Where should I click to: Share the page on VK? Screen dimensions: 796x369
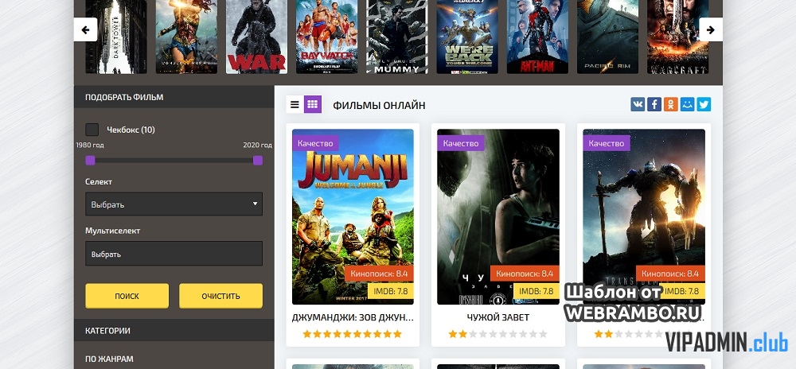click(638, 104)
